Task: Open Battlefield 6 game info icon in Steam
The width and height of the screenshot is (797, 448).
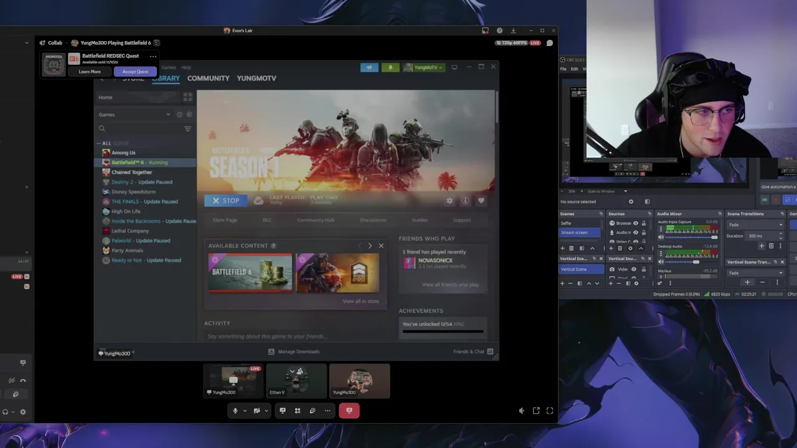Action: 465,201
